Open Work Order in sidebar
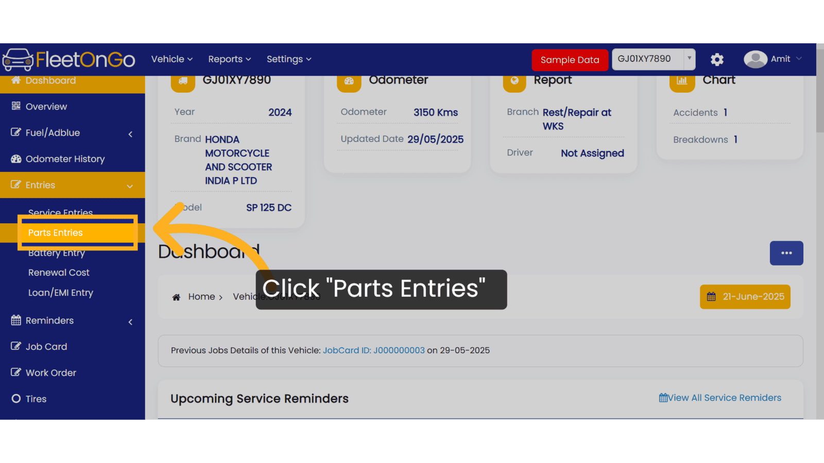Screen dimensions: 824x463 pos(72,373)
